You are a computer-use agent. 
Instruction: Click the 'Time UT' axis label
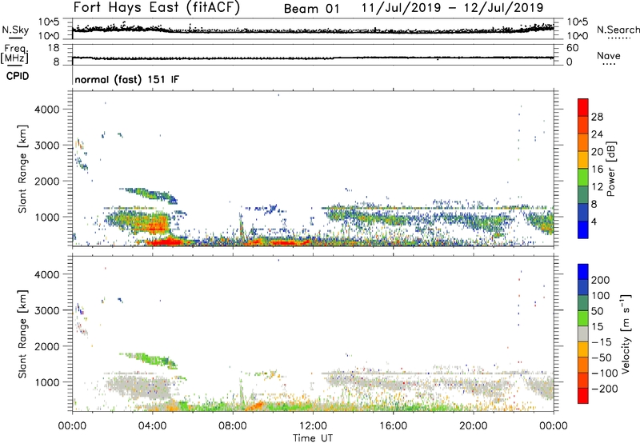313,438
